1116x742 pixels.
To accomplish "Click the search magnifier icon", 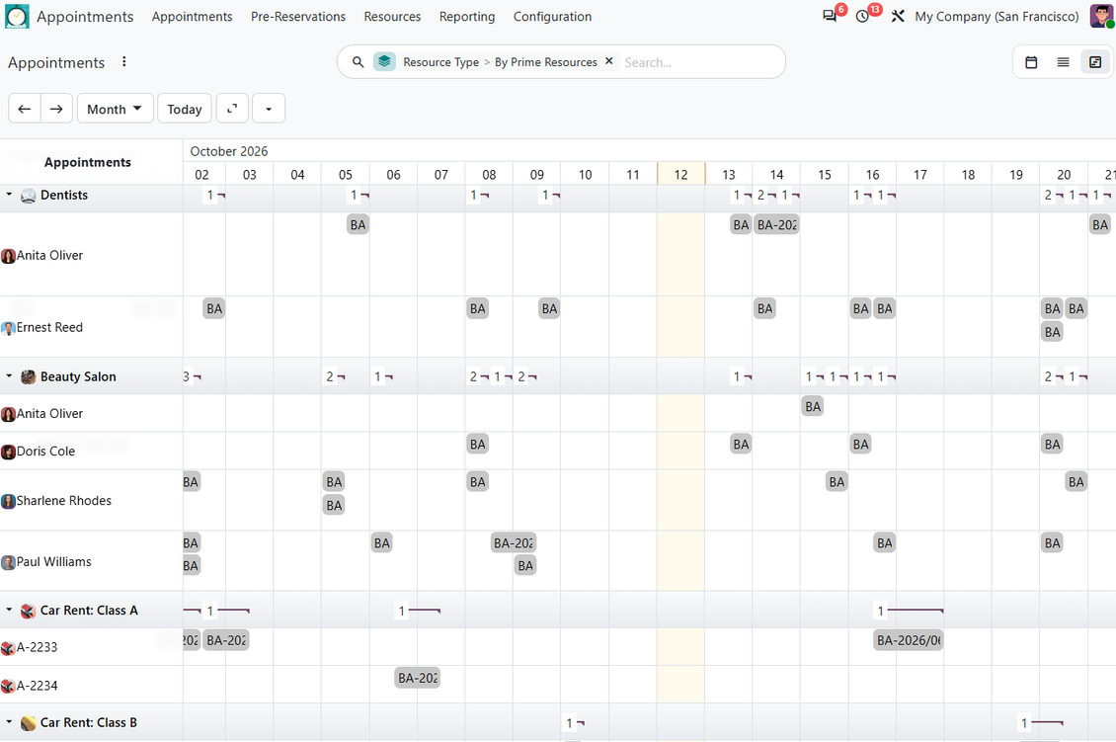I will coord(358,62).
